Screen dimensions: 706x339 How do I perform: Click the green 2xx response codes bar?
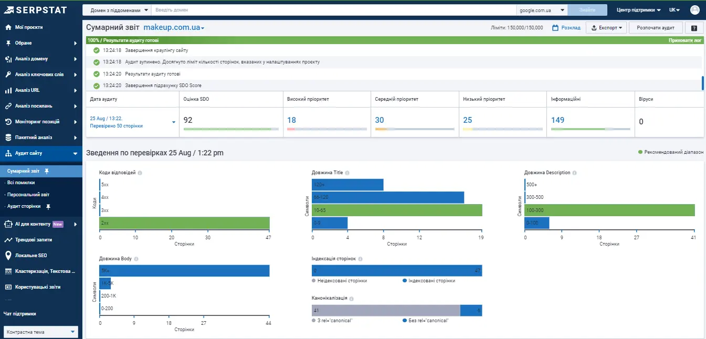pos(184,223)
